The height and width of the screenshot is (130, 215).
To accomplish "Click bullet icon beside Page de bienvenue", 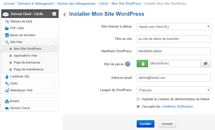I will pyautogui.click(x=11, y=62).
